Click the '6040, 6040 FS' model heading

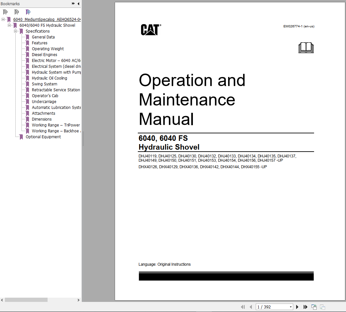coord(163,138)
